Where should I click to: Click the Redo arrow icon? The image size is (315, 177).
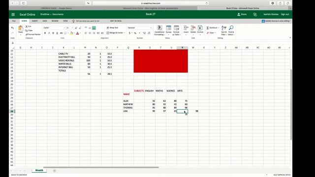(x=12, y=33)
